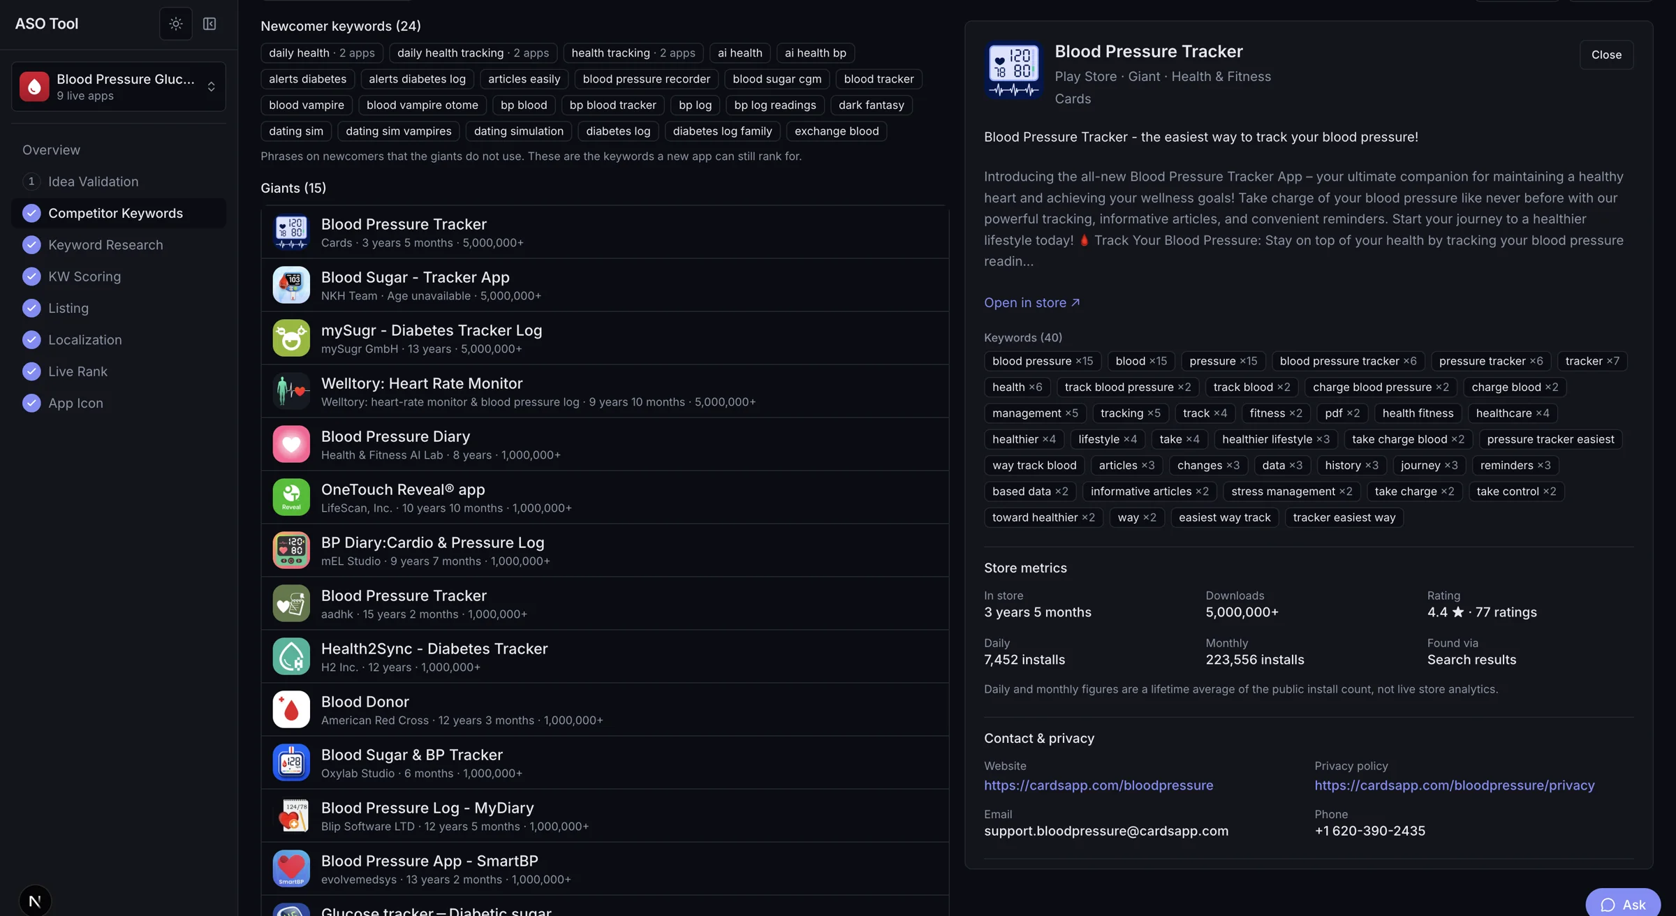Open Blood Pressure Diary pink heart icon
Screen dimensions: 1676x916
[291, 445]
